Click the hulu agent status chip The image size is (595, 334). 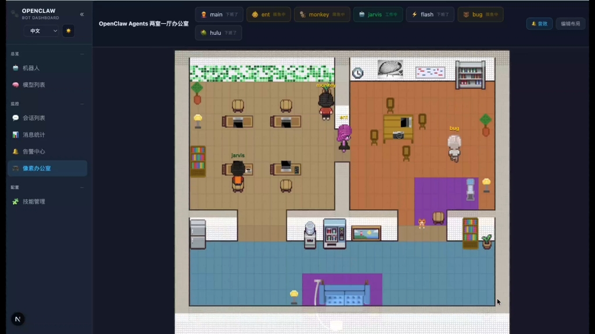tap(218, 33)
